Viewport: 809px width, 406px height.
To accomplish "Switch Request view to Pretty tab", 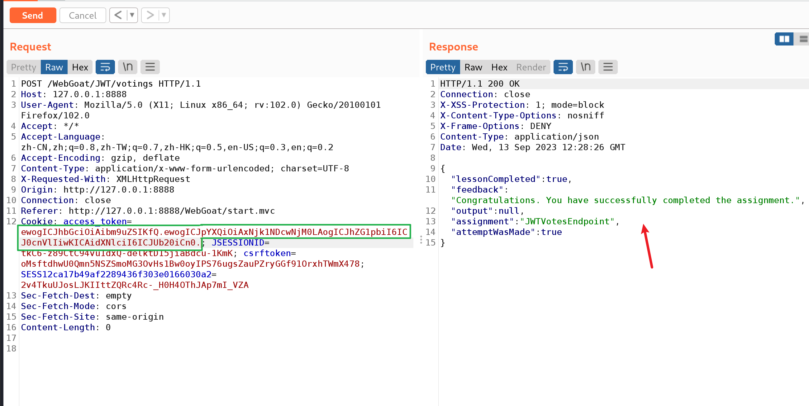I will 24,67.
